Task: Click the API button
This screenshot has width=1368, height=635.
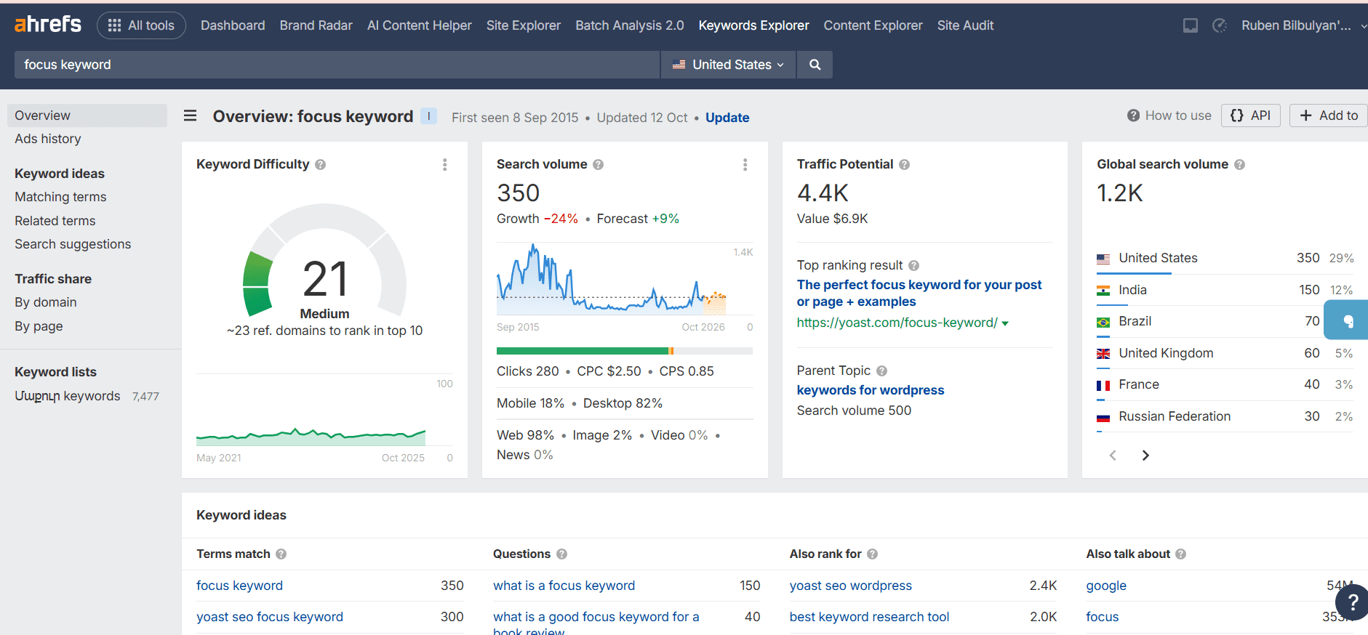Action: [1250, 116]
